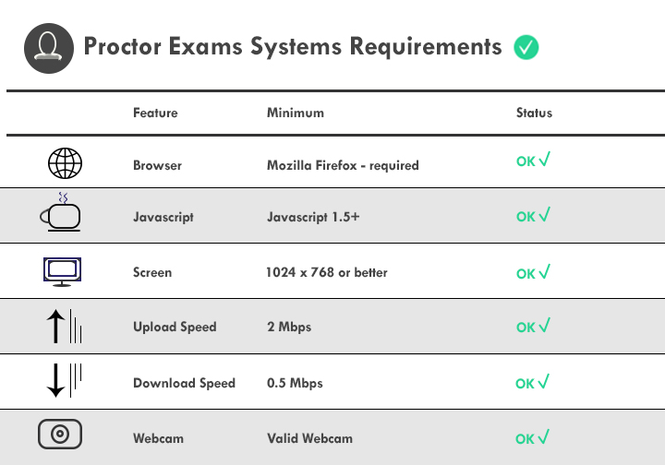665x465 pixels.
Task: Click the monitor Screen icon
Action: (x=63, y=272)
